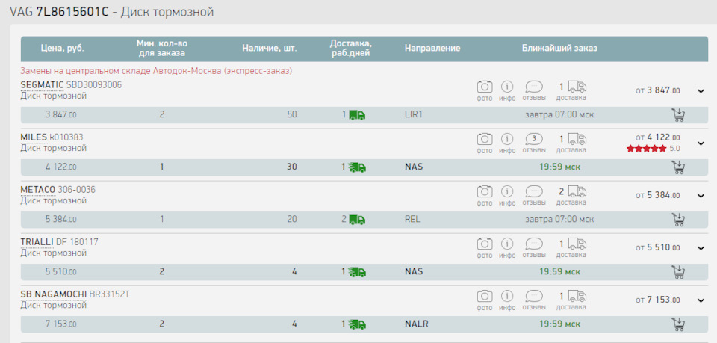Open reviews bubble for SB NAGAMOCHI row

[x=534, y=296]
